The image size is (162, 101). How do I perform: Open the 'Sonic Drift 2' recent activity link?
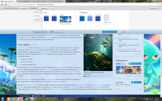(x=122, y=43)
